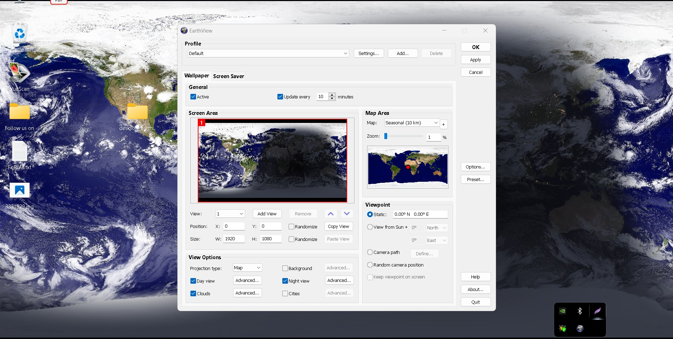Enable the Cities checkbox
Image resolution: width=673 pixels, height=339 pixels.
coord(285,293)
